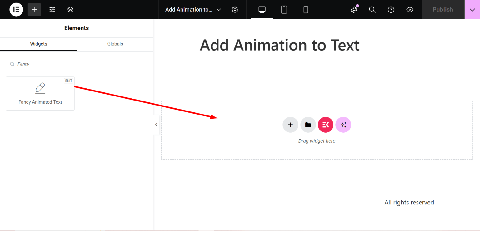Add new section with the plus button
Viewport: 480px width, 231px height.
click(290, 125)
